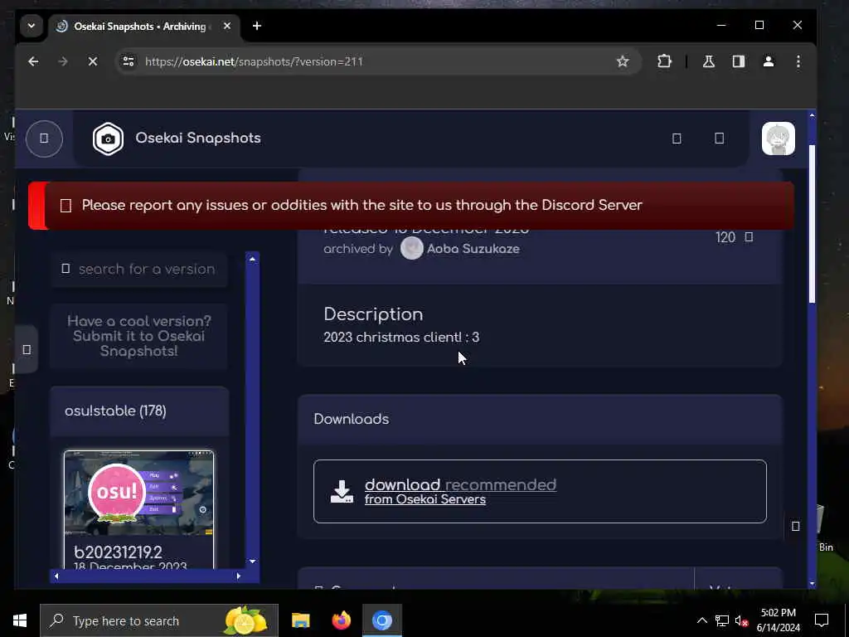Image resolution: width=849 pixels, height=637 pixels.
Task: Click the first navbar icon left of avatar
Action: point(677,139)
